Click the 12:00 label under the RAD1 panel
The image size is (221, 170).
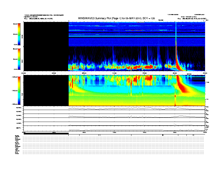(x=114, y=73)
